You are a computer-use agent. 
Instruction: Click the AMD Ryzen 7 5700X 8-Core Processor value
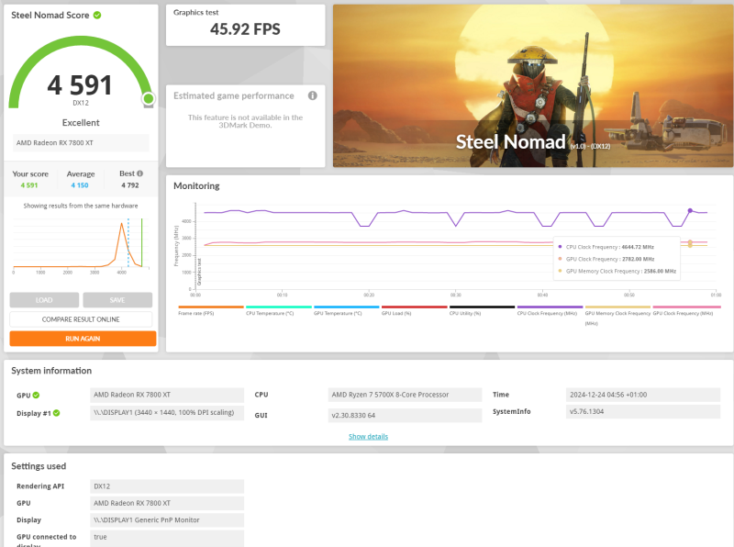point(405,395)
